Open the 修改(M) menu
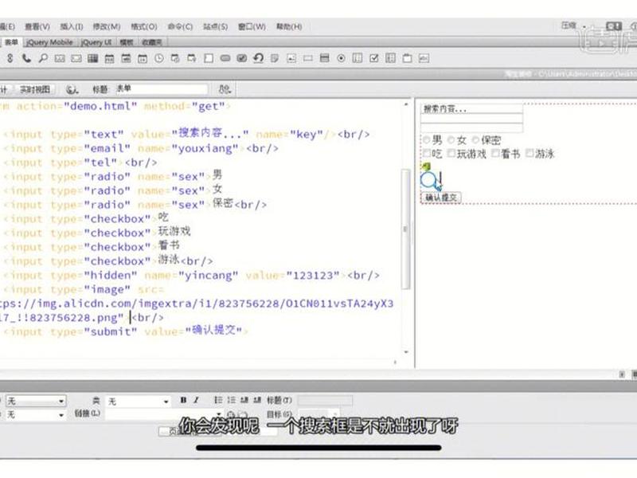This screenshot has height=478, width=637. coord(107,27)
